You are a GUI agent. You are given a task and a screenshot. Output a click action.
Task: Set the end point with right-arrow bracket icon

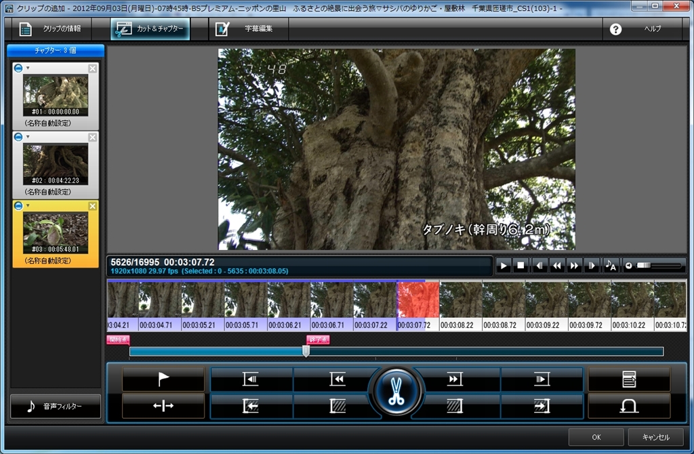tap(542, 405)
